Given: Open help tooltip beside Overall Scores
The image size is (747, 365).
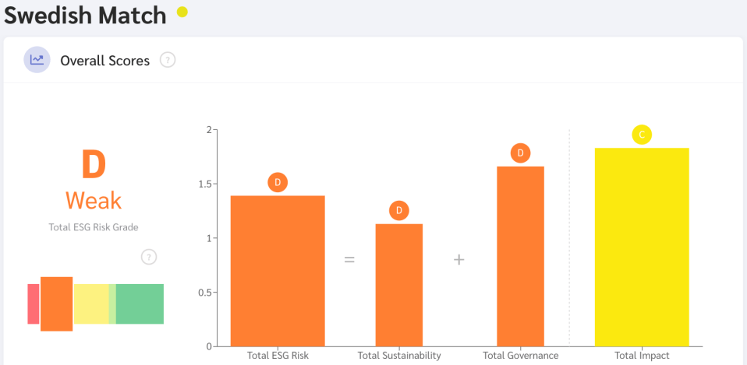Looking at the screenshot, I should pyautogui.click(x=168, y=60).
